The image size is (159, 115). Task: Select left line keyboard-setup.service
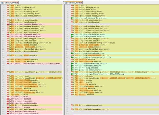pyautogui.click(x=23, y=20)
